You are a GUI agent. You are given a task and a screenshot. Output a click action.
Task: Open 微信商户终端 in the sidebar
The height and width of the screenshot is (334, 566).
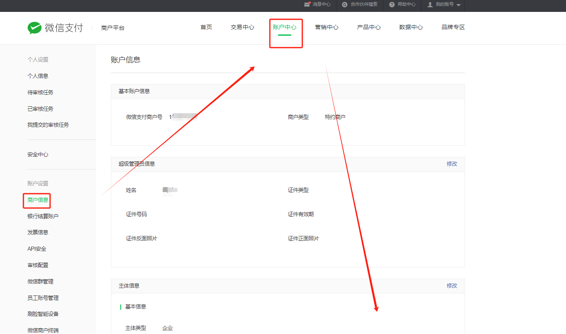click(x=43, y=330)
